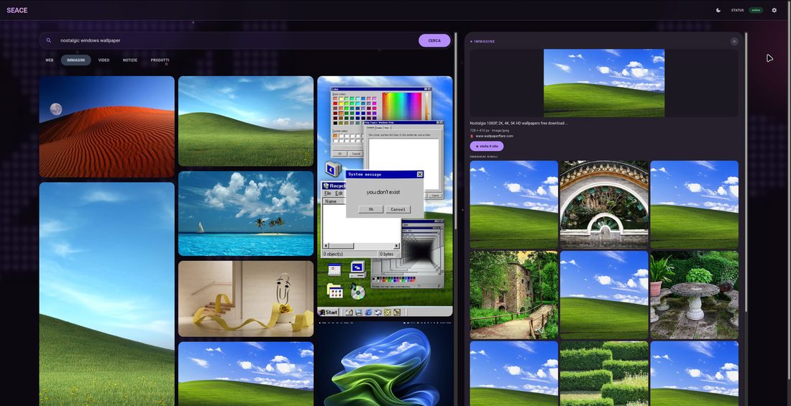
Task: Click 'visita il sito' button
Action: pos(487,147)
